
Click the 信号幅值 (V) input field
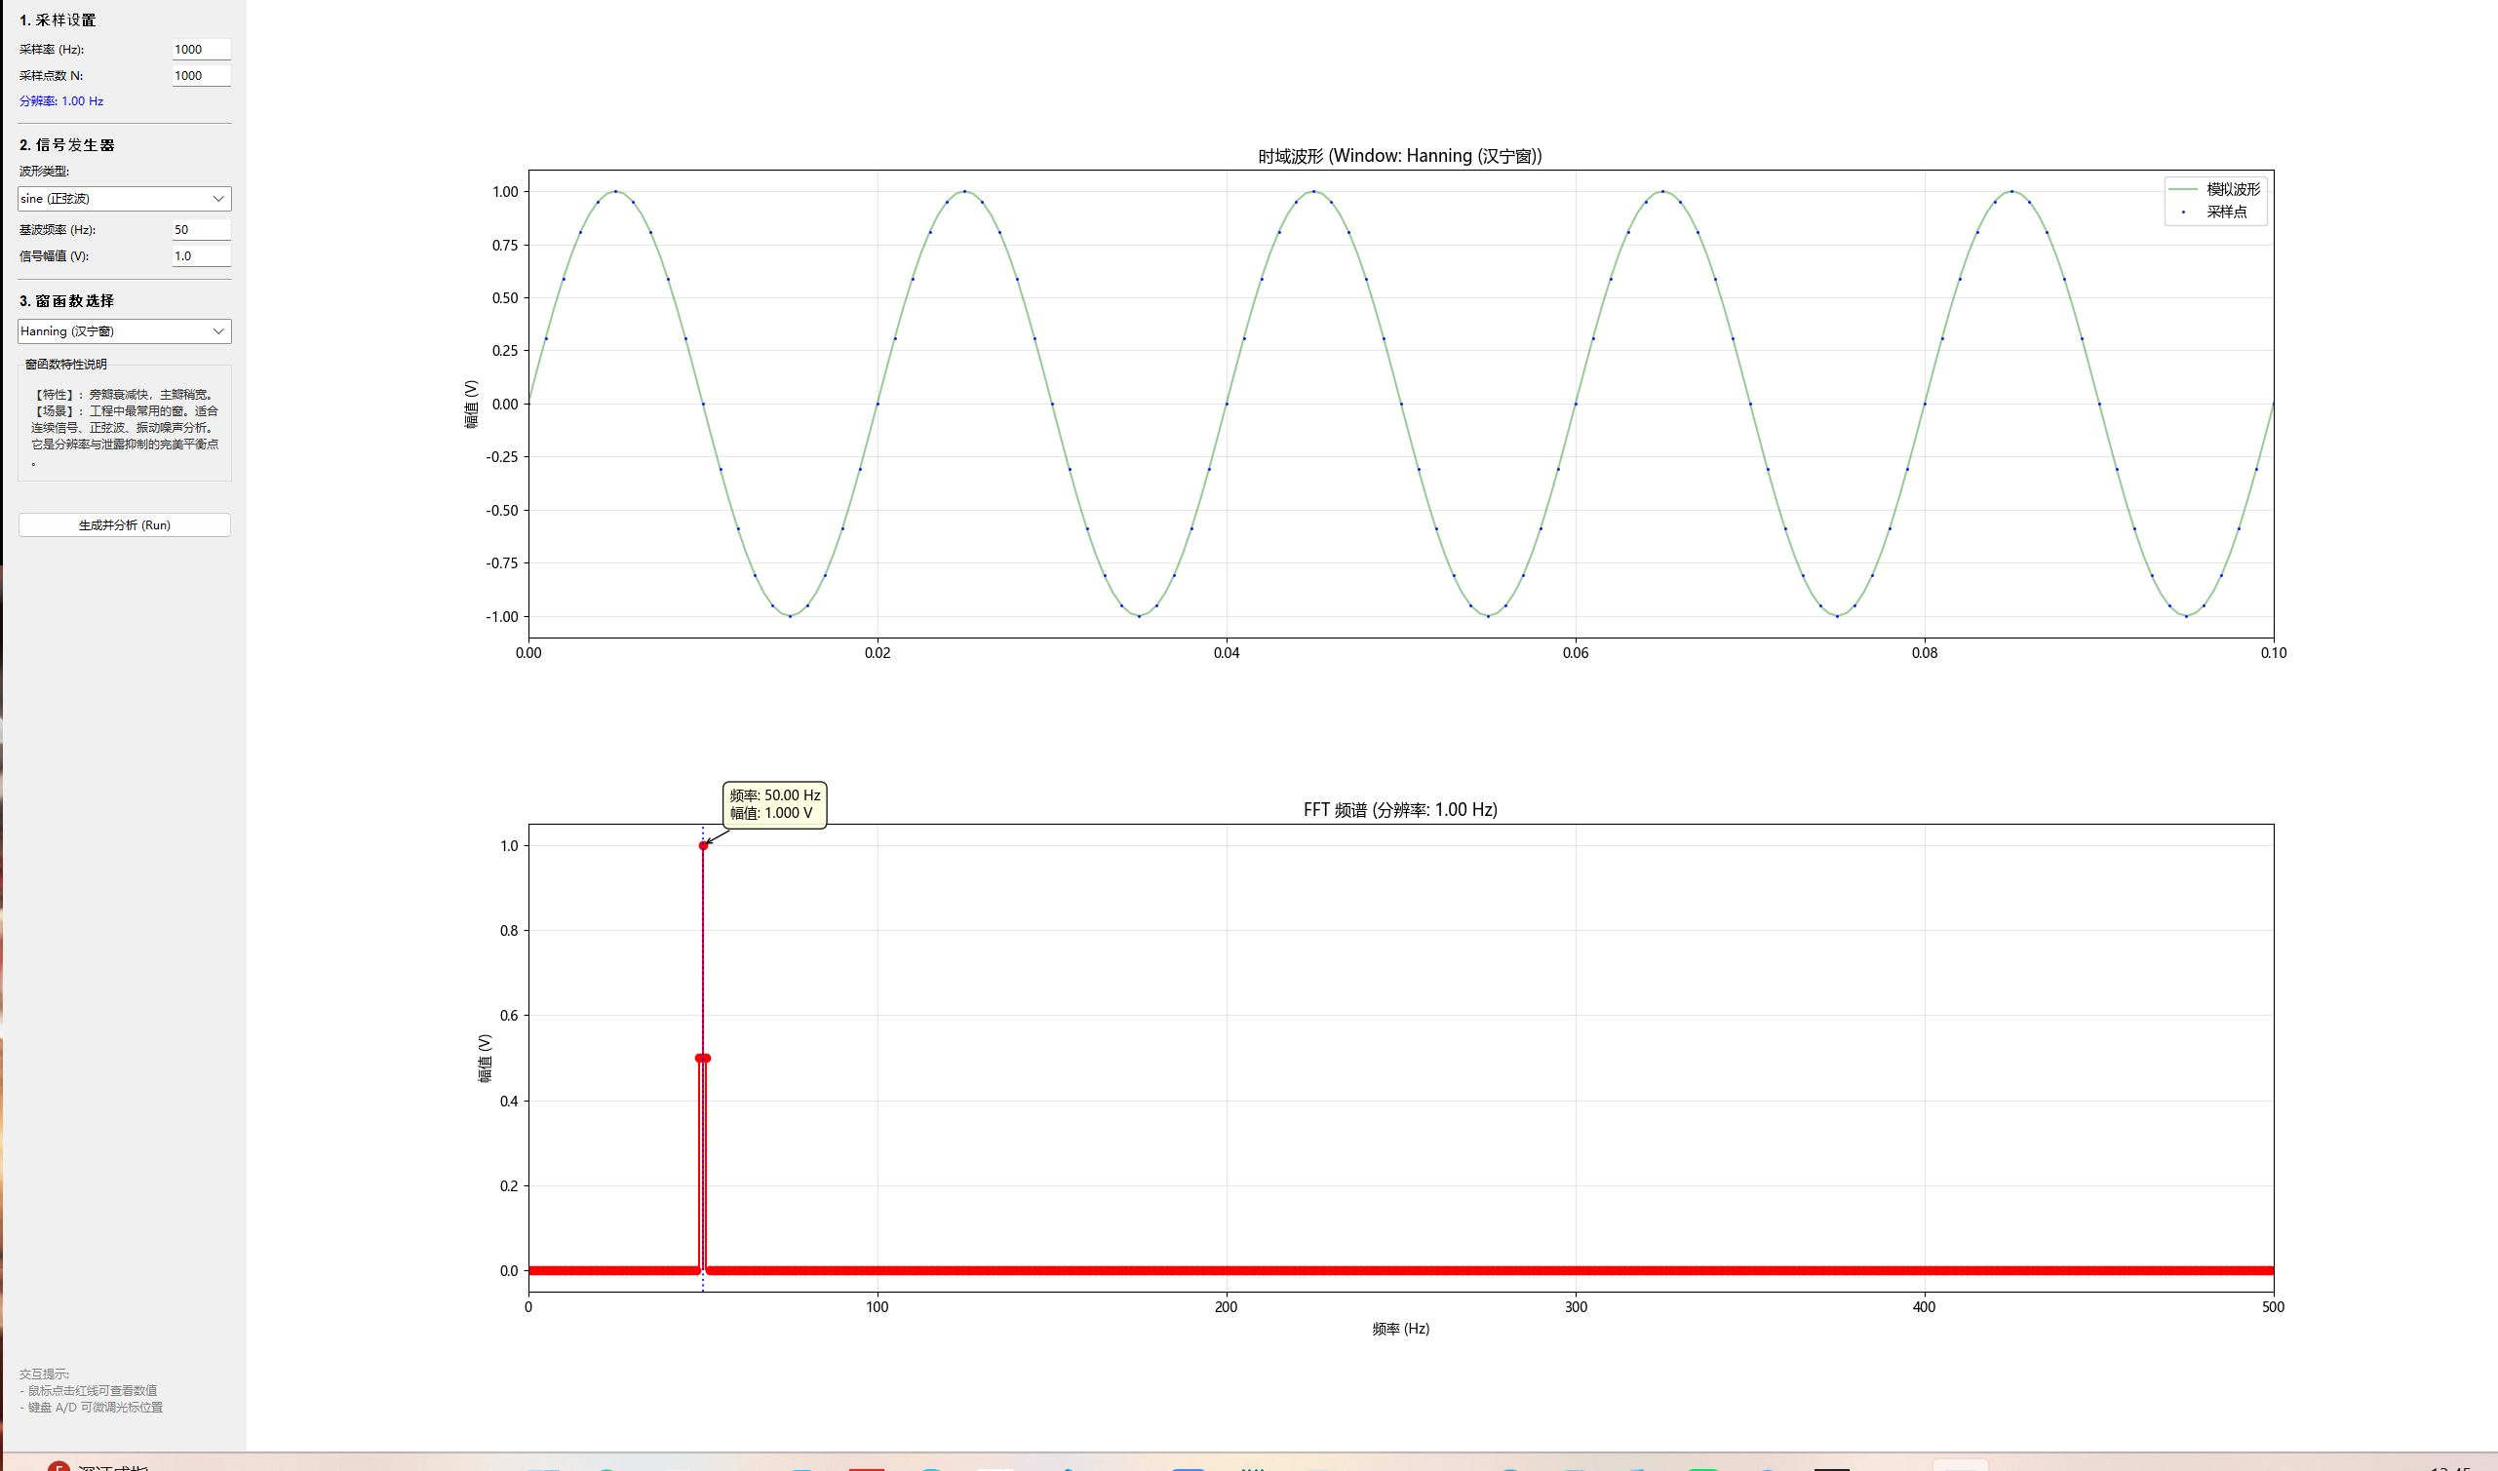pyautogui.click(x=200, y=255)
